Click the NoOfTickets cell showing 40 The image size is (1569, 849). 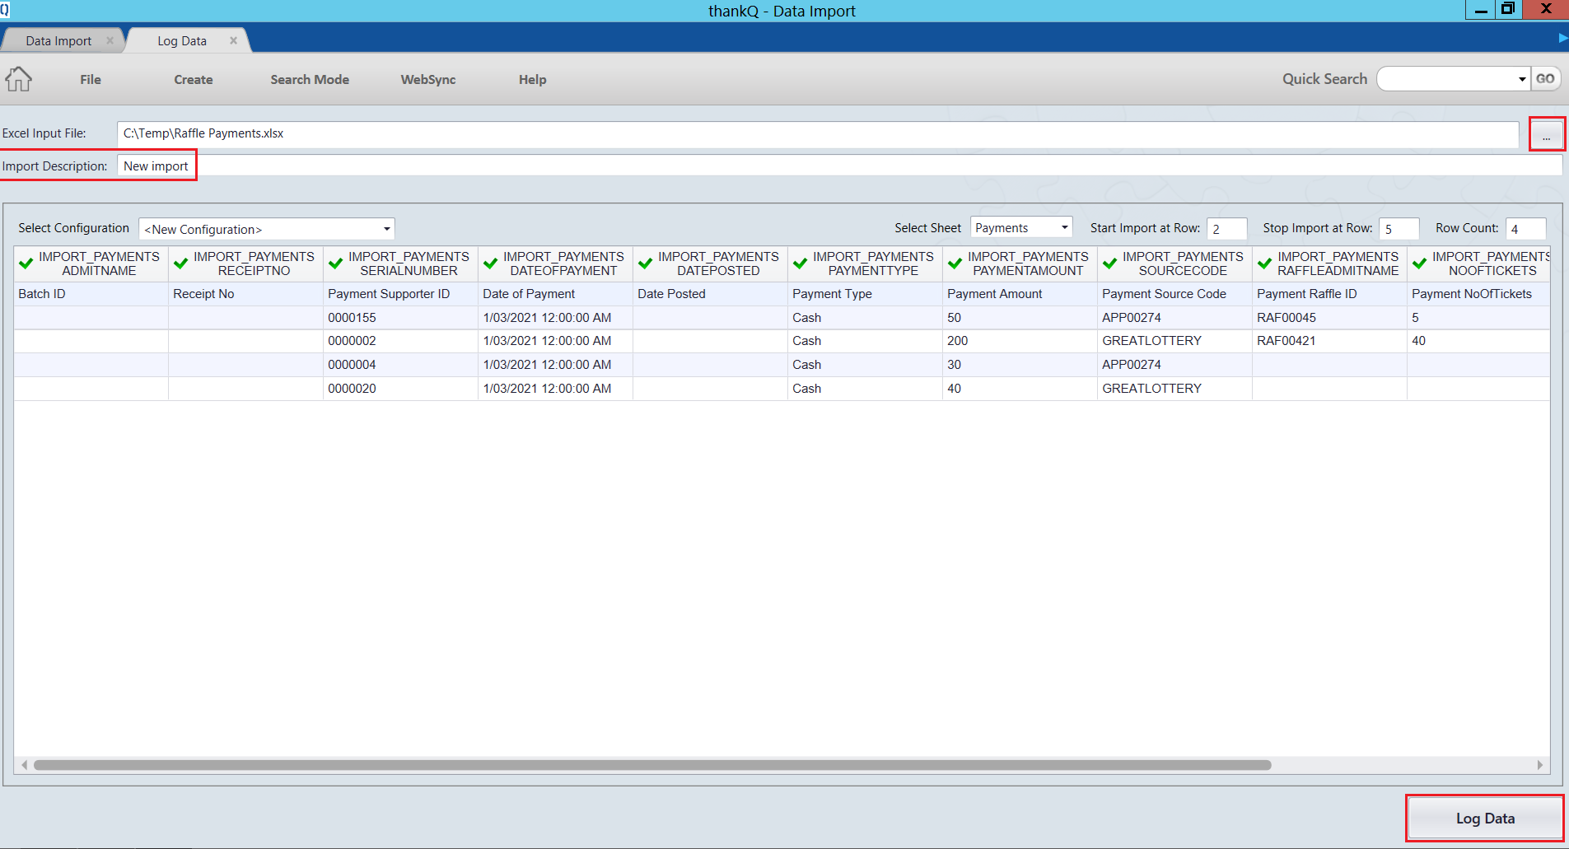1478,341
